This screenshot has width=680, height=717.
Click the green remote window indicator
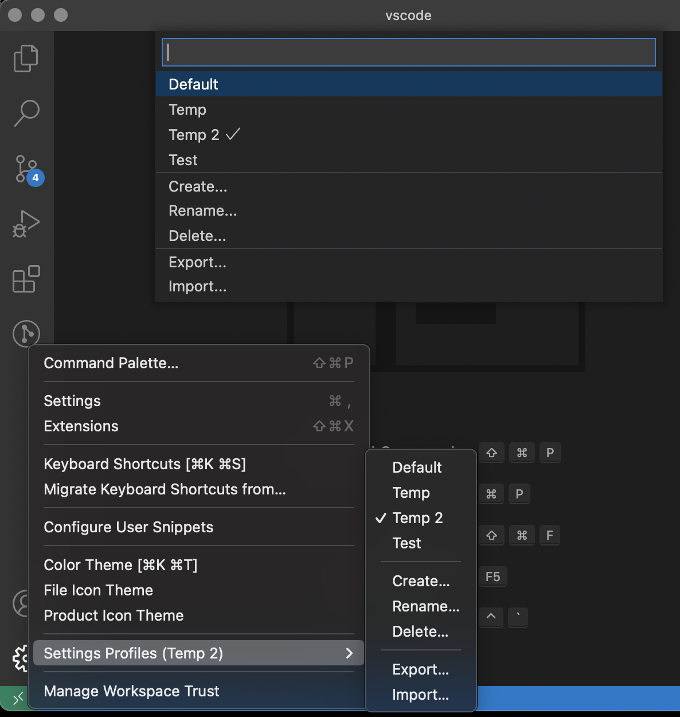[x=17, y=699]
